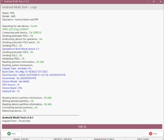Viewport: 164px width, 140px height.
Task: Click the 'Initializing FDL2... Ok' line
Action: click(13, 59)
